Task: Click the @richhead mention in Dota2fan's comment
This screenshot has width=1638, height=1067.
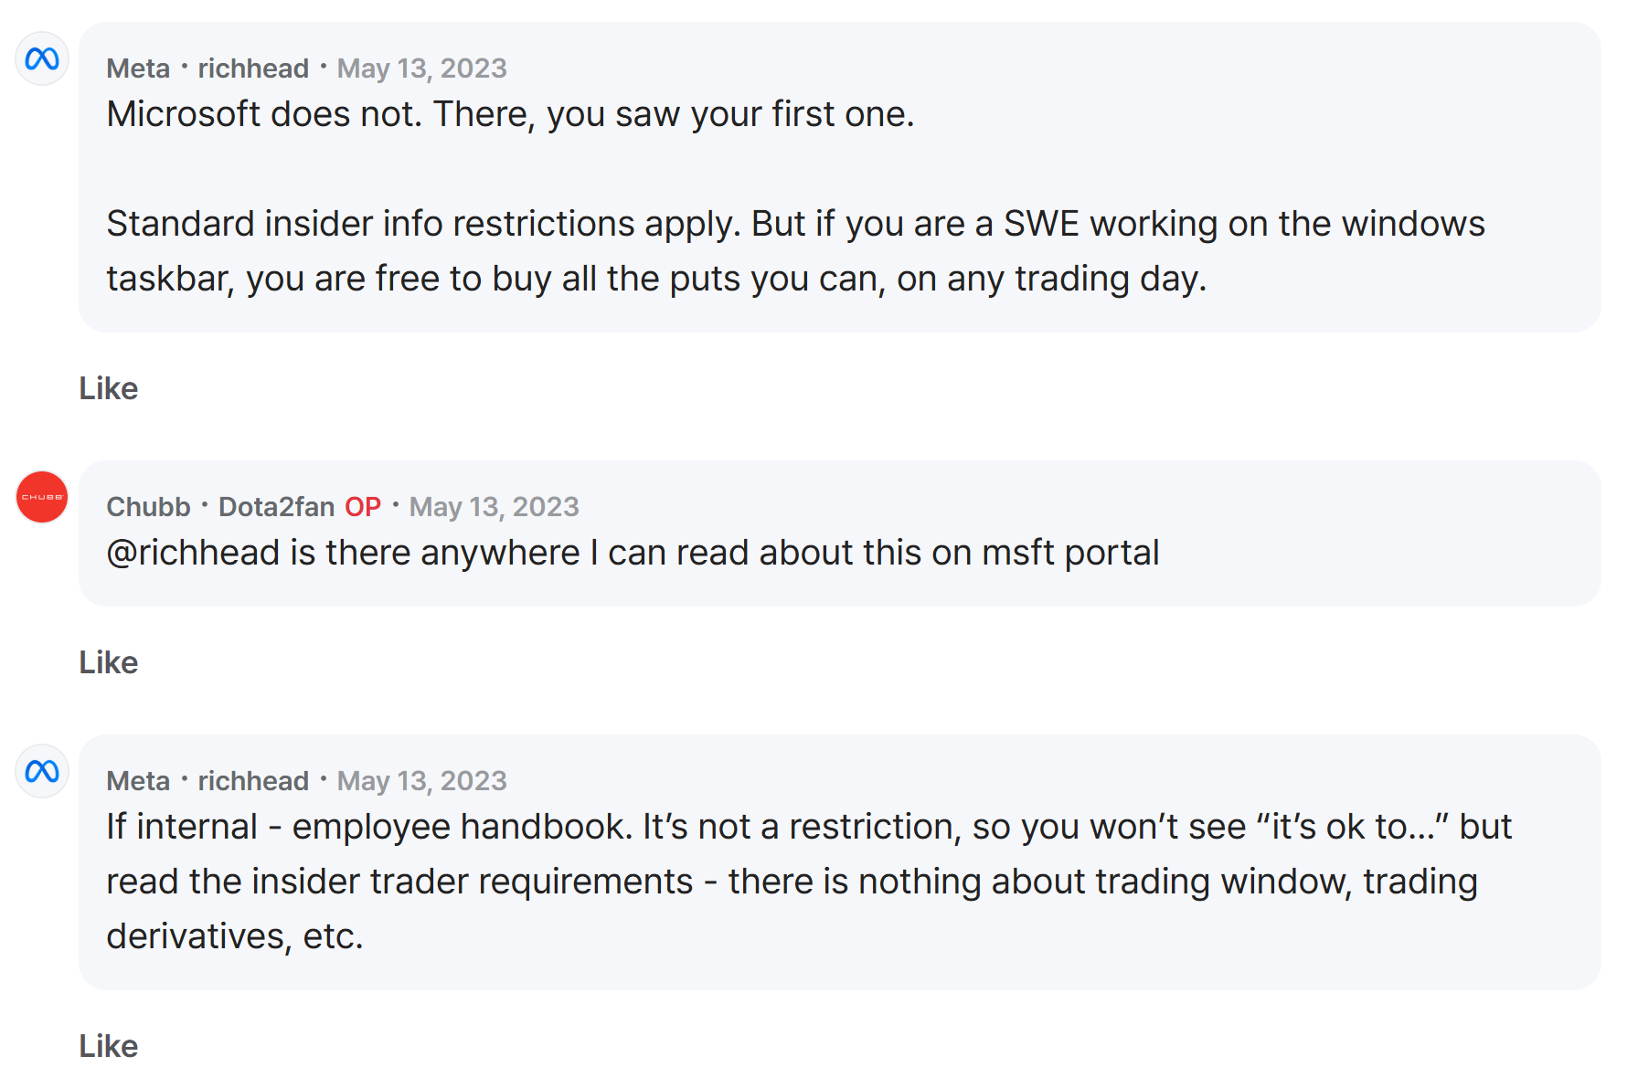Action: [x=193, y=553]
